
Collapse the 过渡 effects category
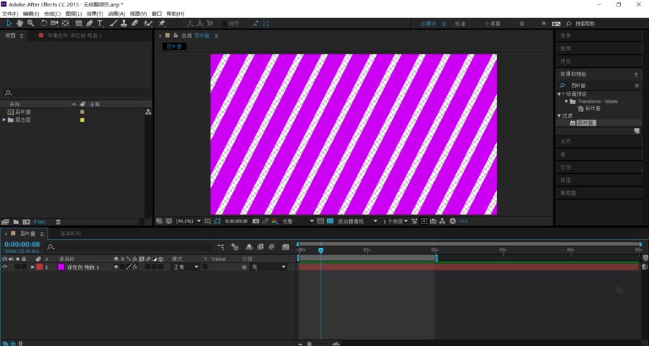coord(559,116)
